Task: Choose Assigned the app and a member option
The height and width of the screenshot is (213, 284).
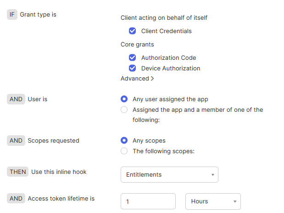Action: pos(124,109)
